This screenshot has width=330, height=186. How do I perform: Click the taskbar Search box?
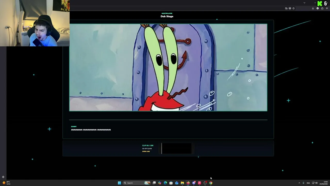137,183
